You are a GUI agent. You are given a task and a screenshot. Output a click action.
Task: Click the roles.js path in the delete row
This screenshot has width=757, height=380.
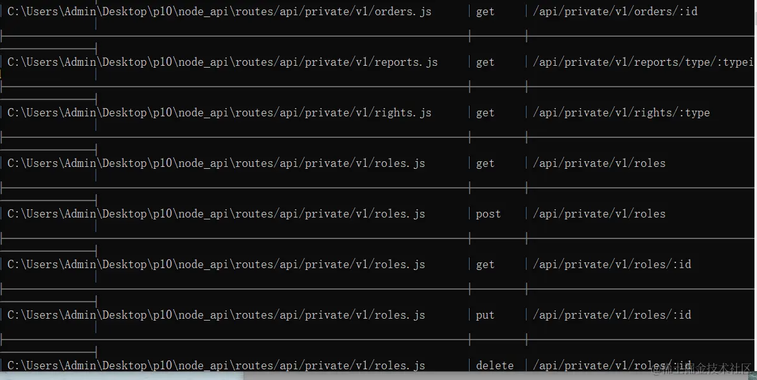(x=216, y=365)
